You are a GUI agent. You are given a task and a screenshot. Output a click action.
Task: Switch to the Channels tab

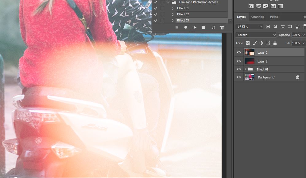pyautogui.click(x=258, y=17)
